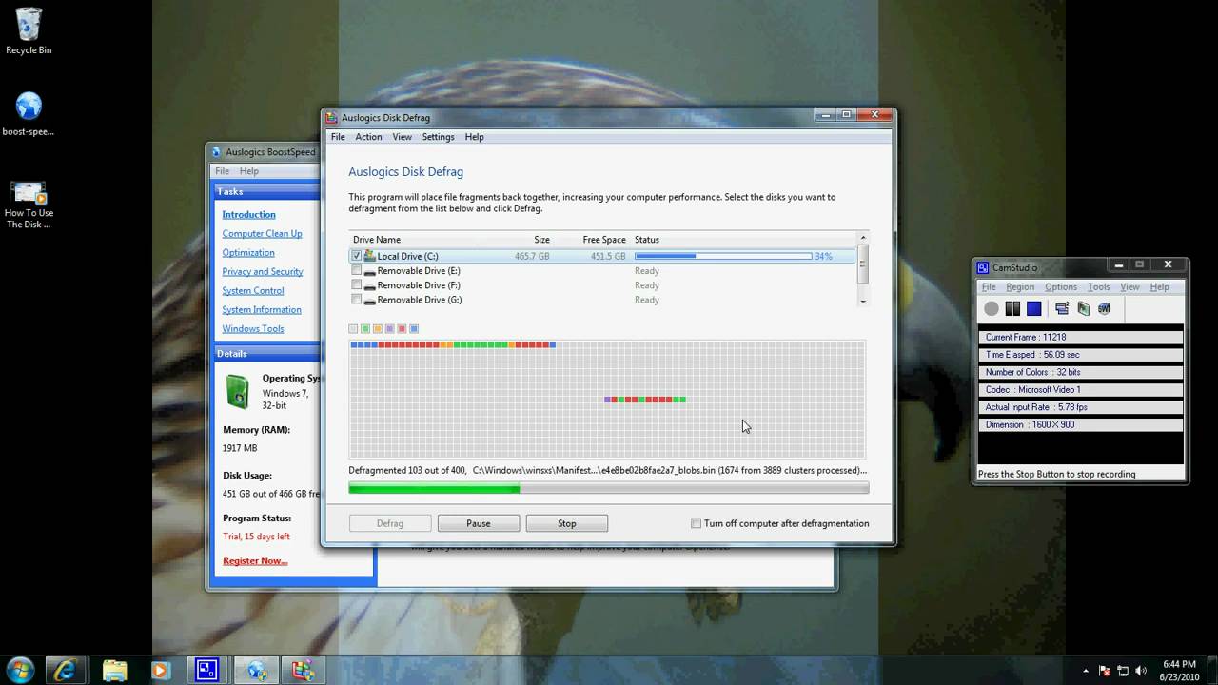This screenshot has width=1218, height=685.
Task: Click the CamStudio pause recording icon
Action: tap(1012, 308)
